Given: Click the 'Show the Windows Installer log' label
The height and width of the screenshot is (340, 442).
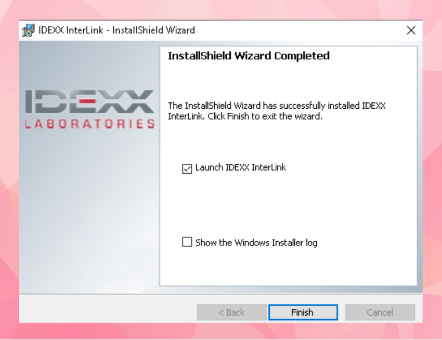Looking at the screenshot, I should tap(256, 243).
